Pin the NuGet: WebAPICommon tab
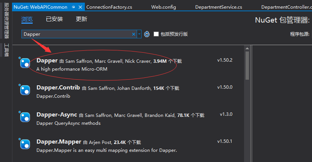 [74, 7]
